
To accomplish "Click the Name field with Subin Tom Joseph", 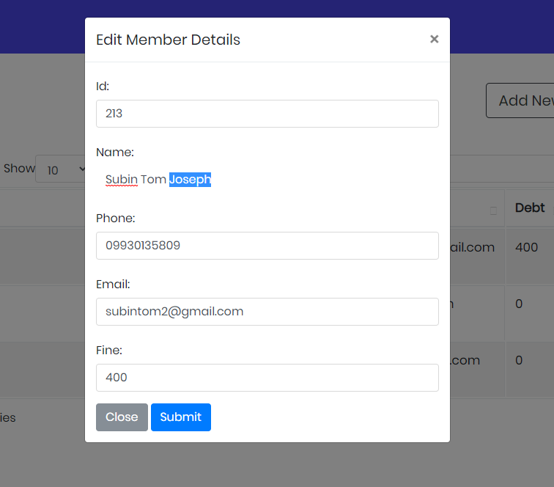I will (x=267, y=180).
